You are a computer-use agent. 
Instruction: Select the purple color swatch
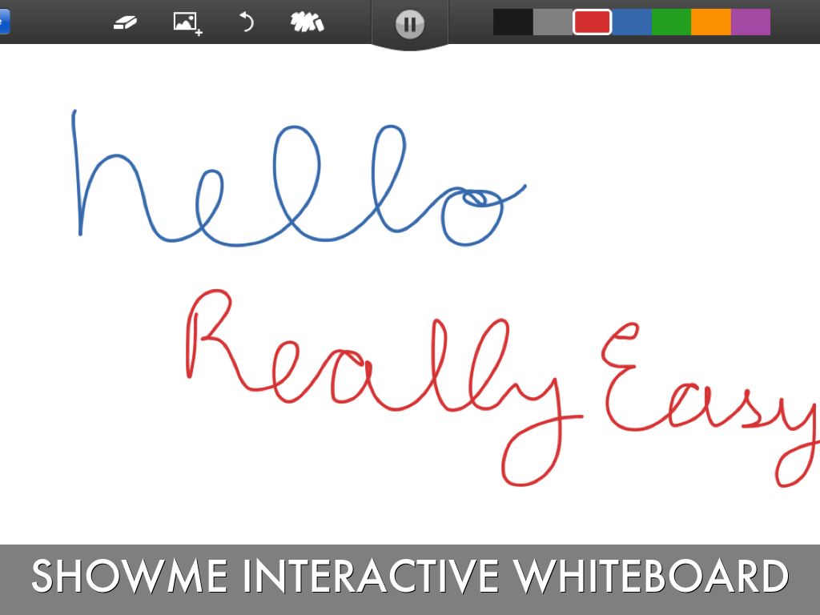pyautogui.click(x=750, y=22)
